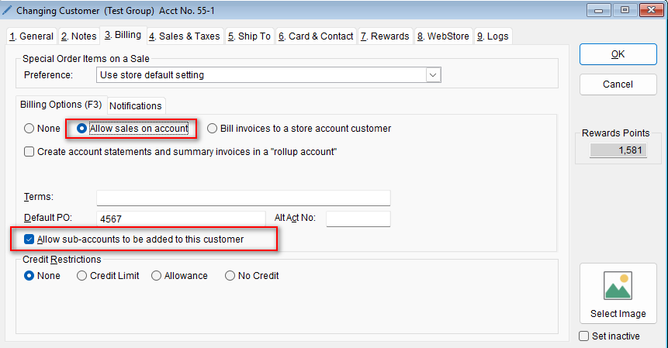
Task: Click the Cancel button
Action: 618,84
